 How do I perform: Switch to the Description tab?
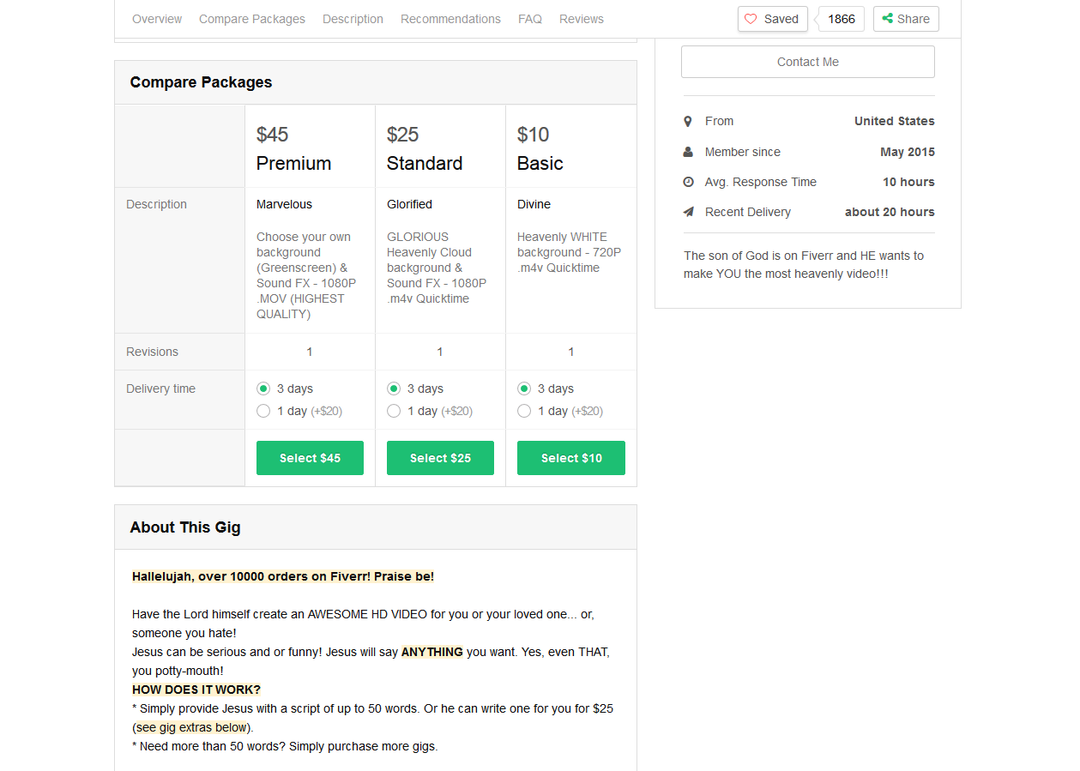(x=353, y=19)
